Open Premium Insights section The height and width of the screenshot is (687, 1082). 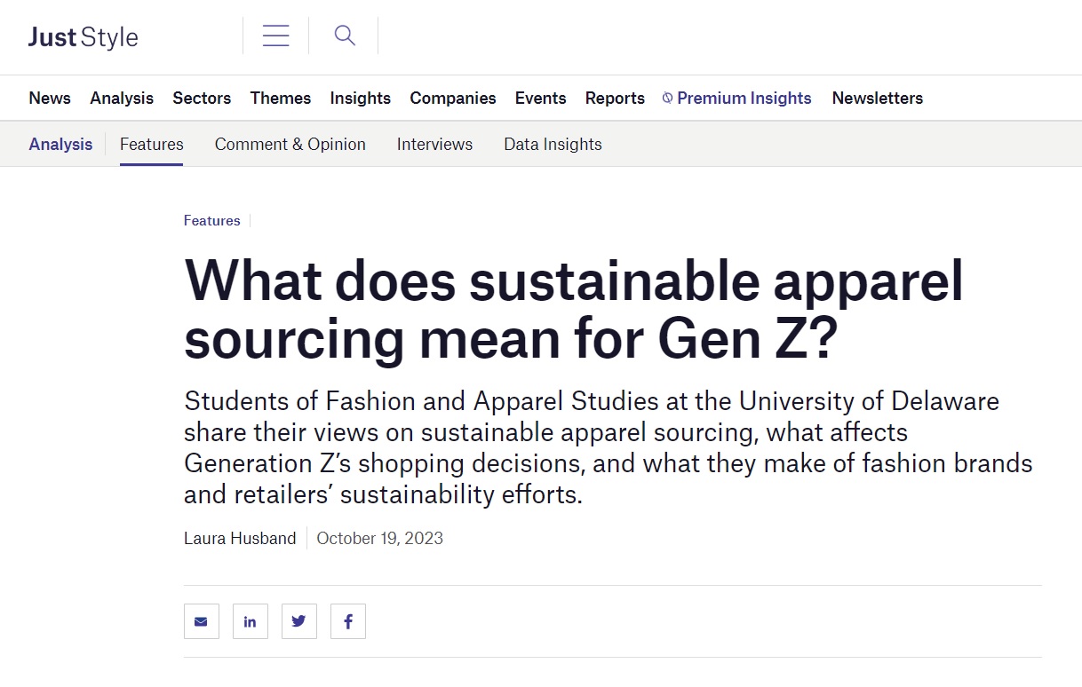point(744,99)
